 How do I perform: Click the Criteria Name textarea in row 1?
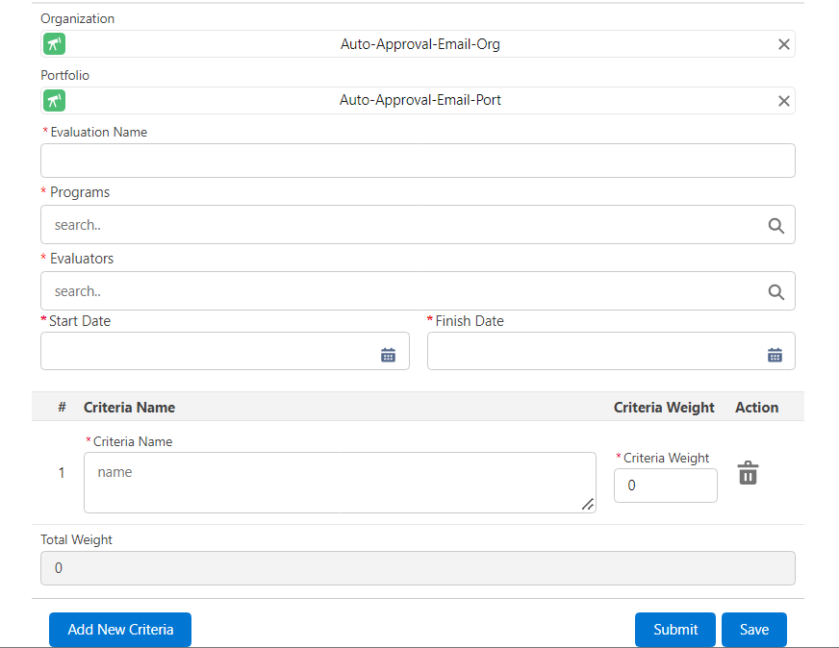[x=340, y=483]
